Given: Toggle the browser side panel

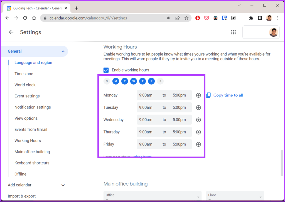Looking at the screenshot, I should [260, 18].
